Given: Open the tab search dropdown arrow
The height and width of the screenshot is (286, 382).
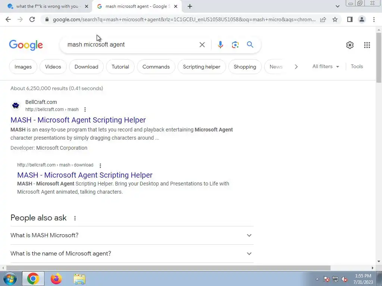Looking at the screenshot, I should pos(337,7).
